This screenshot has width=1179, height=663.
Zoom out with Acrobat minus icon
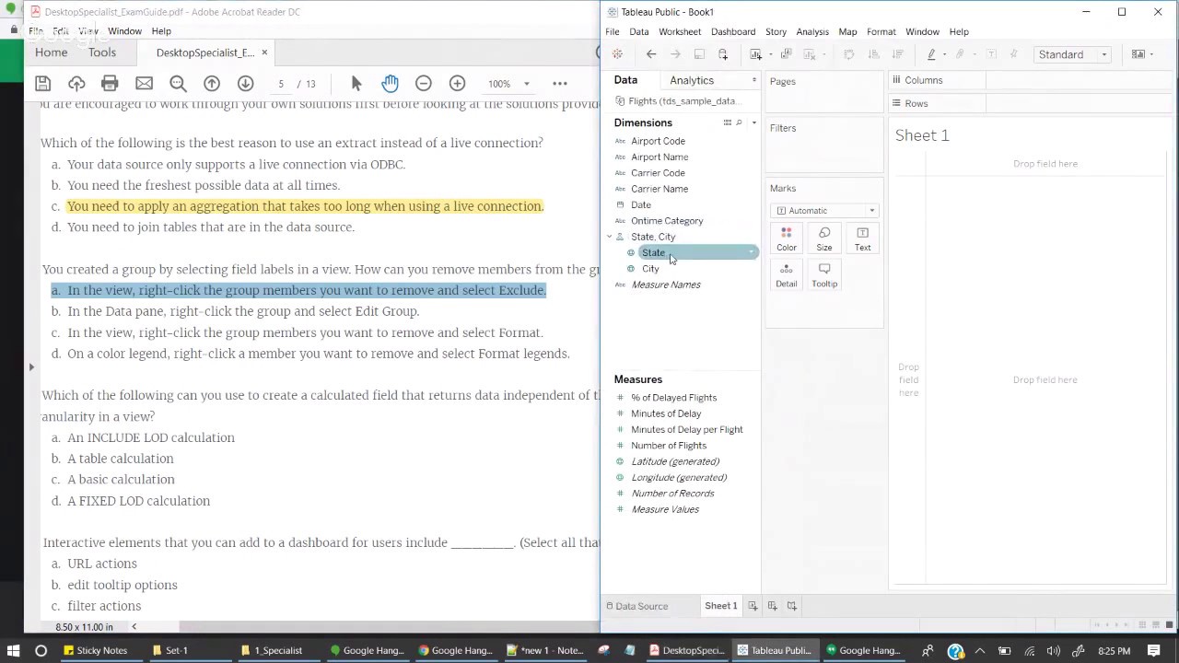[424, 84]
